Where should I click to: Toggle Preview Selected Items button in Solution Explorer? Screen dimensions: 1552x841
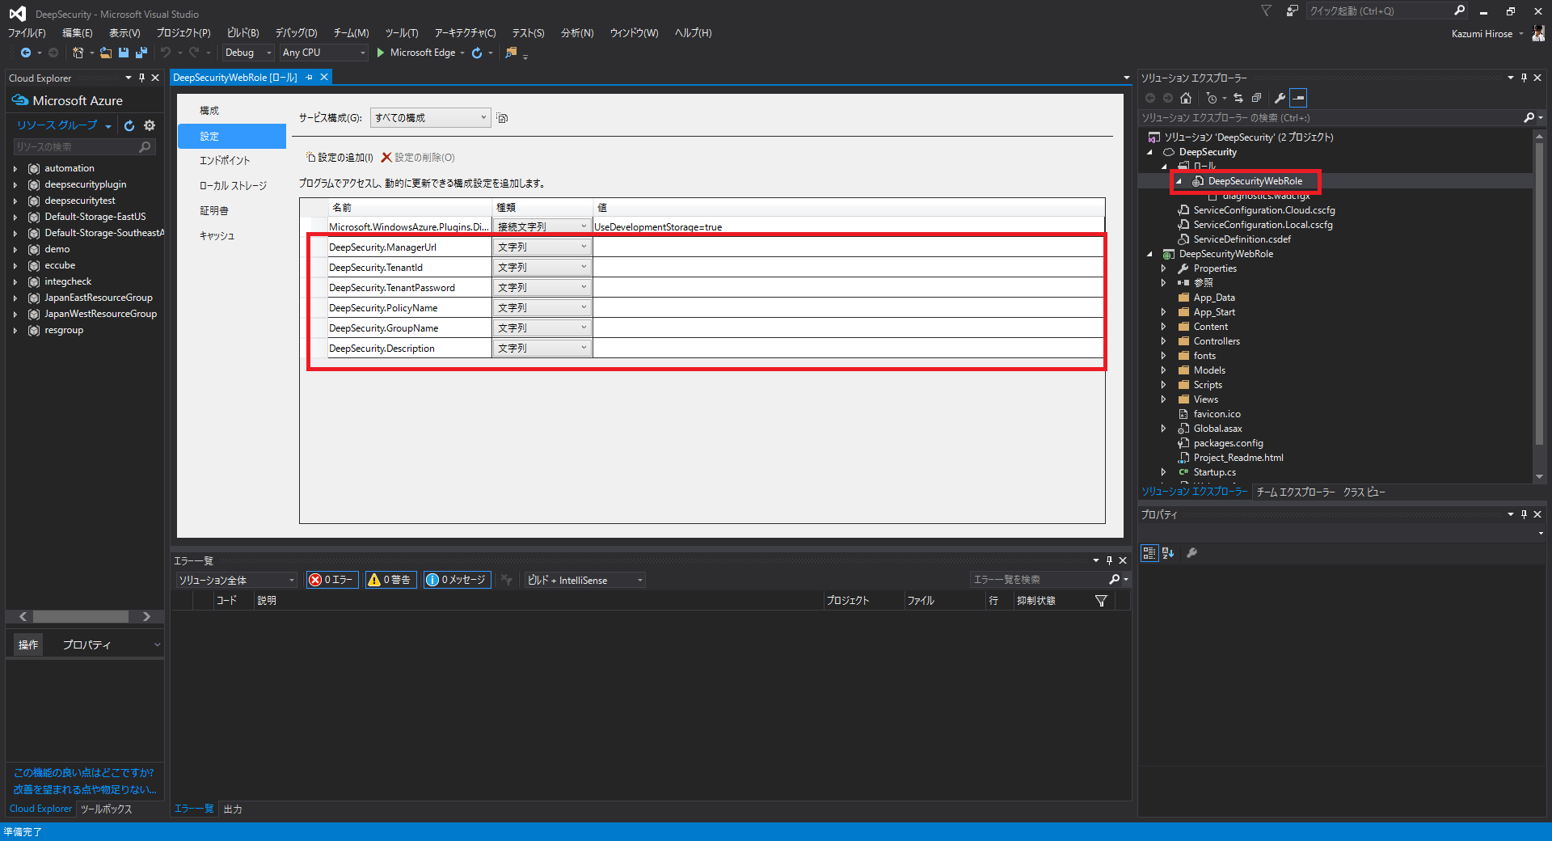(x=1298, y=98)
